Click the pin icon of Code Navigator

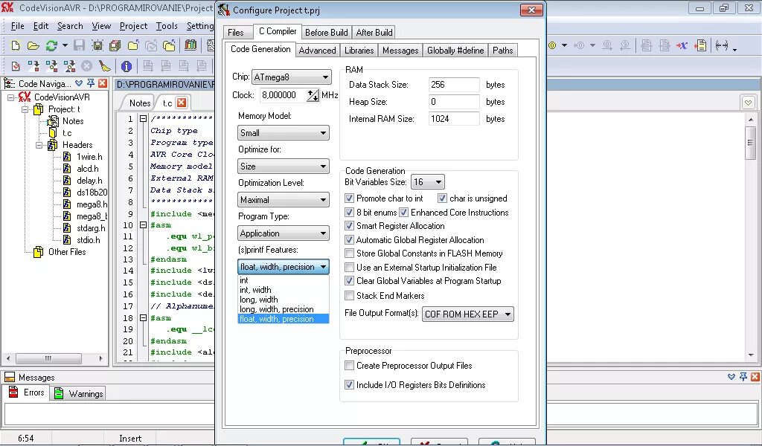point(90,83)
